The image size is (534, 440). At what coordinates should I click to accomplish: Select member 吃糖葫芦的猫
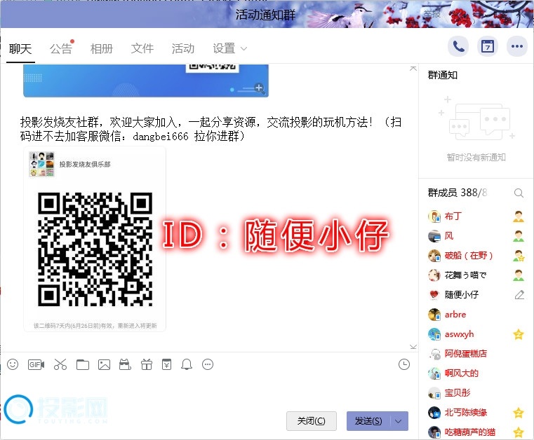pyautogui.click(x=470, y=432)
